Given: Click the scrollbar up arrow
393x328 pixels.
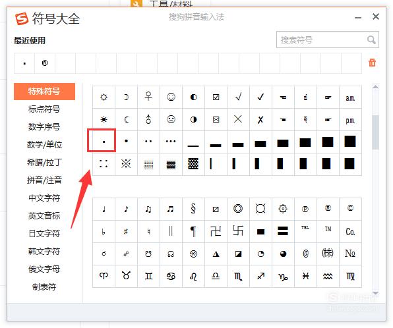Looking at the screenshot, I should point(375,87).
